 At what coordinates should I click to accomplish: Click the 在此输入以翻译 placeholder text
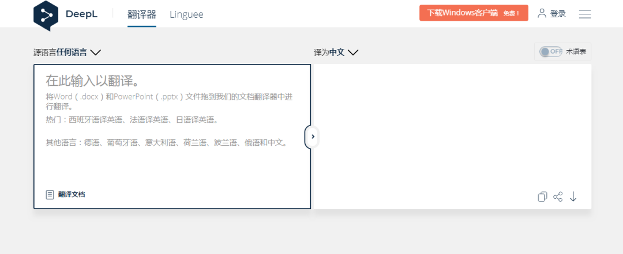coord(93,81)
